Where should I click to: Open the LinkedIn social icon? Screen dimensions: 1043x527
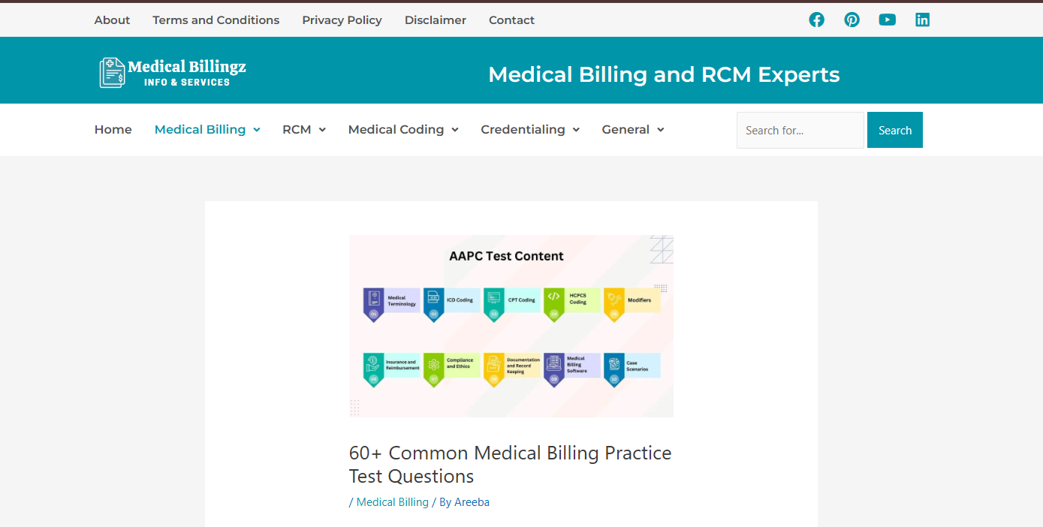(922, 20)
